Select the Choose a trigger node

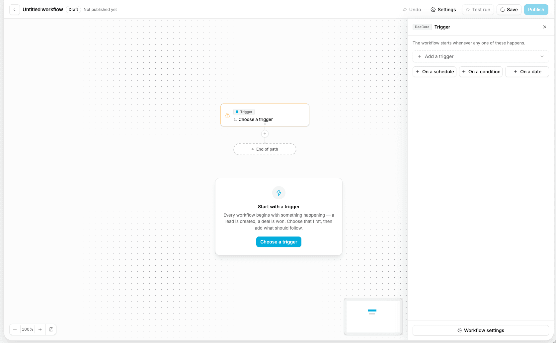pyautogui.click(x=265, y=115)
